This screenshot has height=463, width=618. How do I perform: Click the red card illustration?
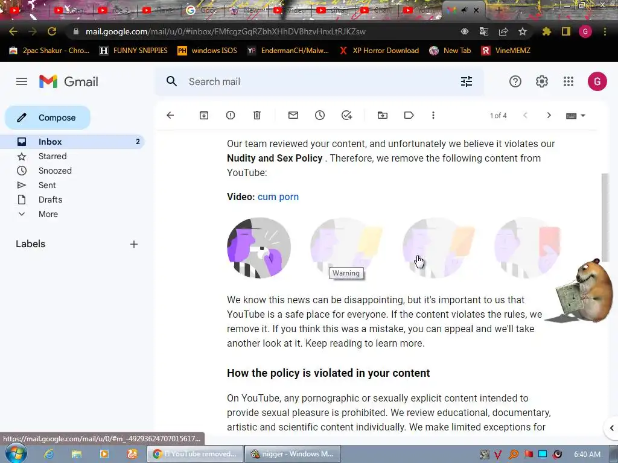pyautogui.click(x=527, y=248)
